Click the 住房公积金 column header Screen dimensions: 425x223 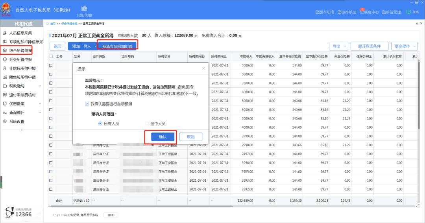pyautogui.click(x=362, y=56)
